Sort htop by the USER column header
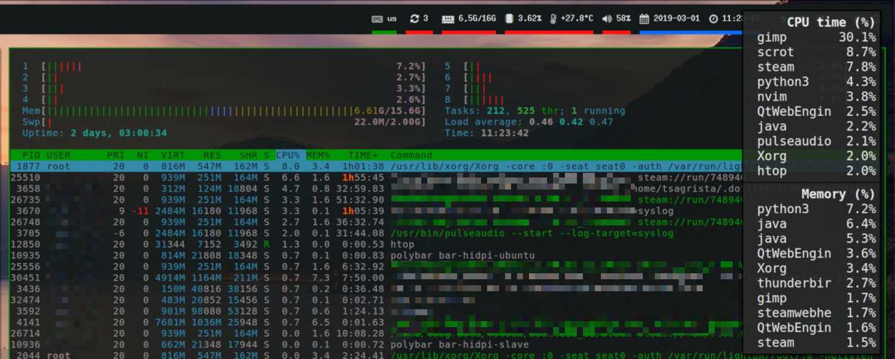The image size is (895, 359). (x=58, y=155)
